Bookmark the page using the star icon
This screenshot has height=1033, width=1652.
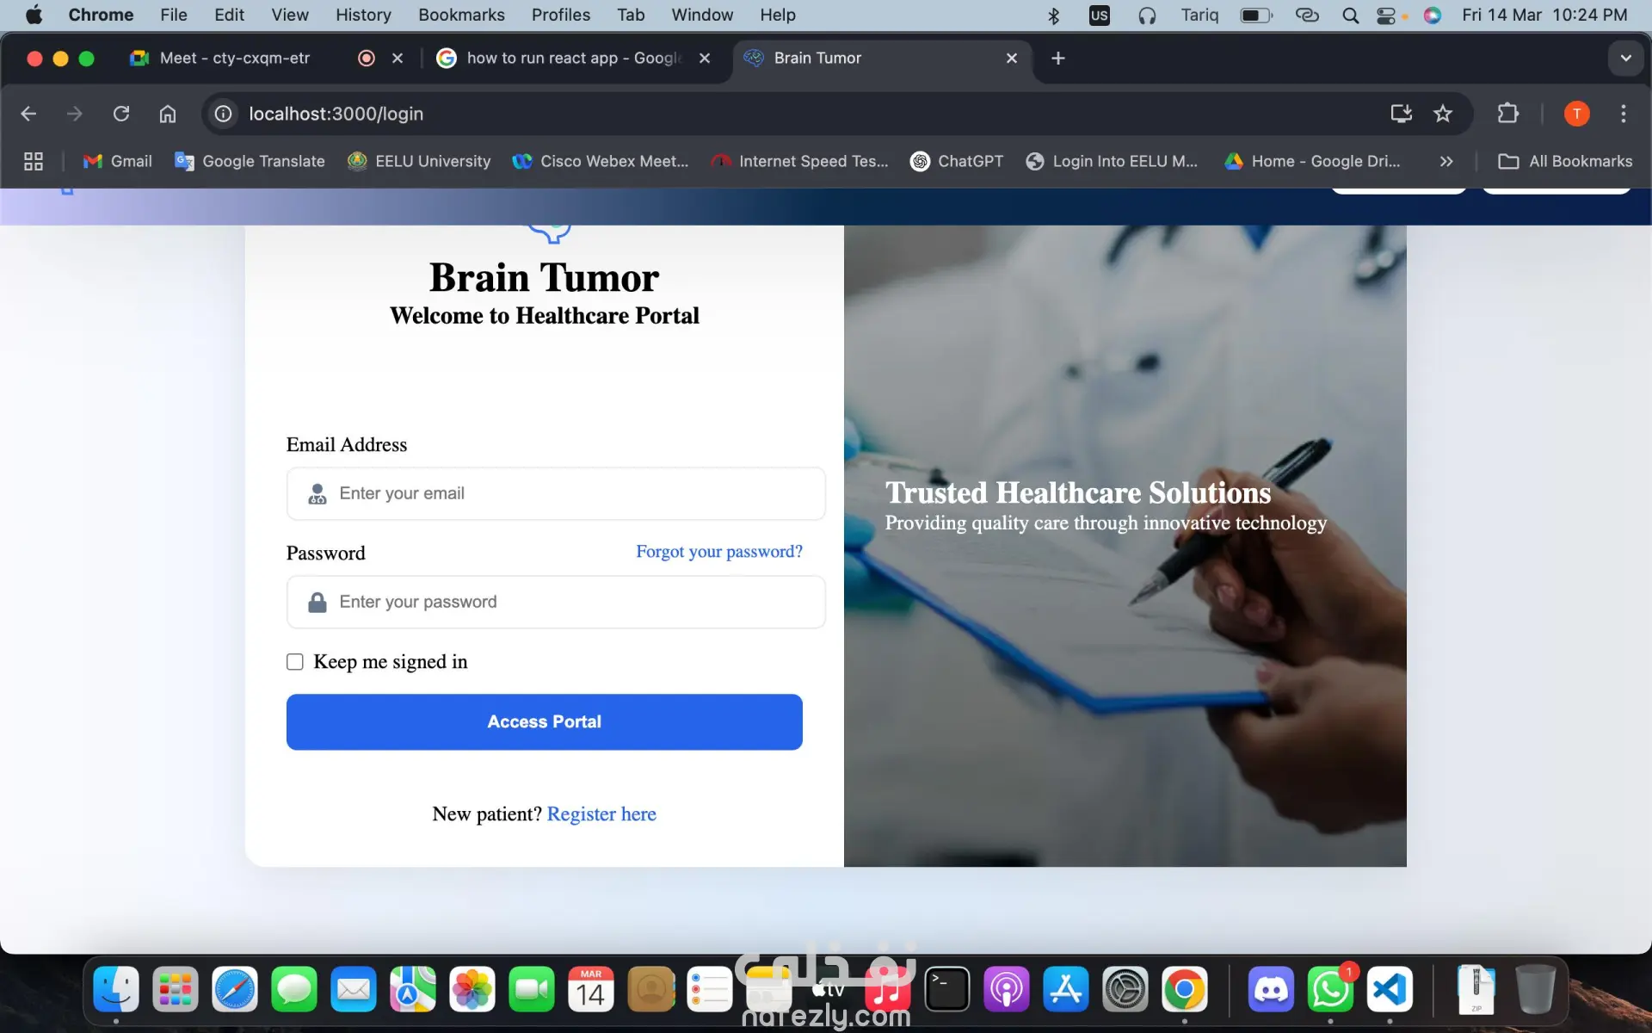[1443, 113]
